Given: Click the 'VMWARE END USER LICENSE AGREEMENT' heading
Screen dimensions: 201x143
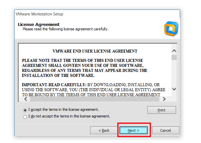Looking at the screenshot, I should [95, 51].
